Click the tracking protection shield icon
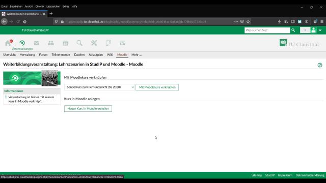326x183 pixels. tap(56, 21)
